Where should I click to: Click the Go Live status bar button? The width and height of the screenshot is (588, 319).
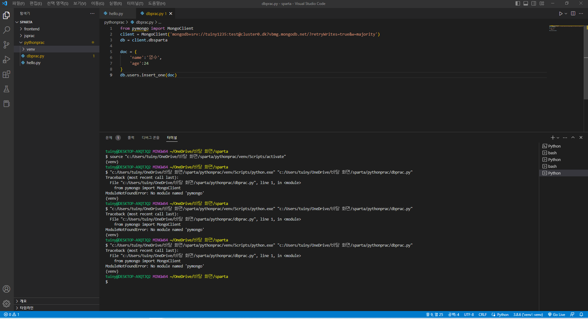[557, 314]
